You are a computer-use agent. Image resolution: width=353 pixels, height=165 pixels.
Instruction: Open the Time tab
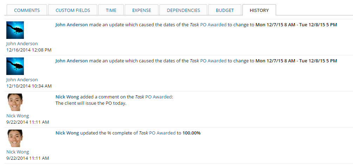pyautogui.click(x=111, y=10)
